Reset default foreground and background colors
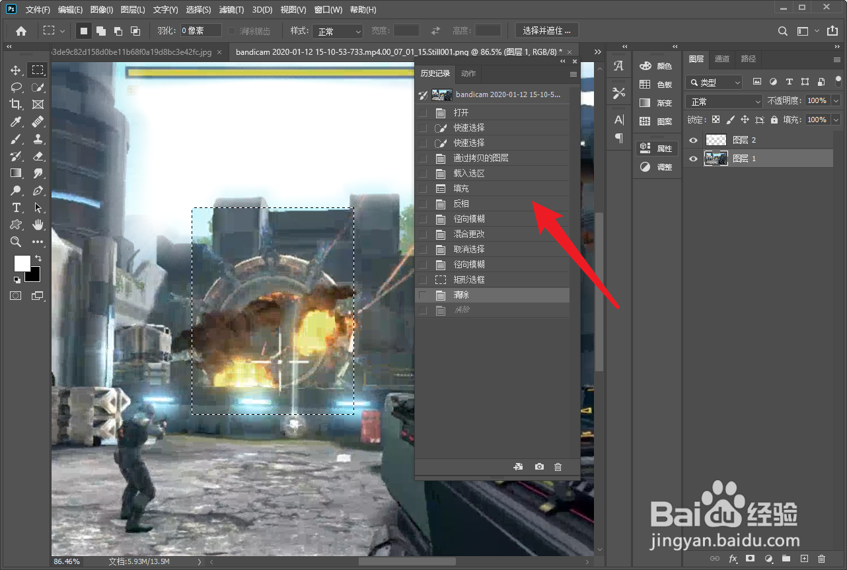This screenshot has width=847, height=570. coord(17,279)
